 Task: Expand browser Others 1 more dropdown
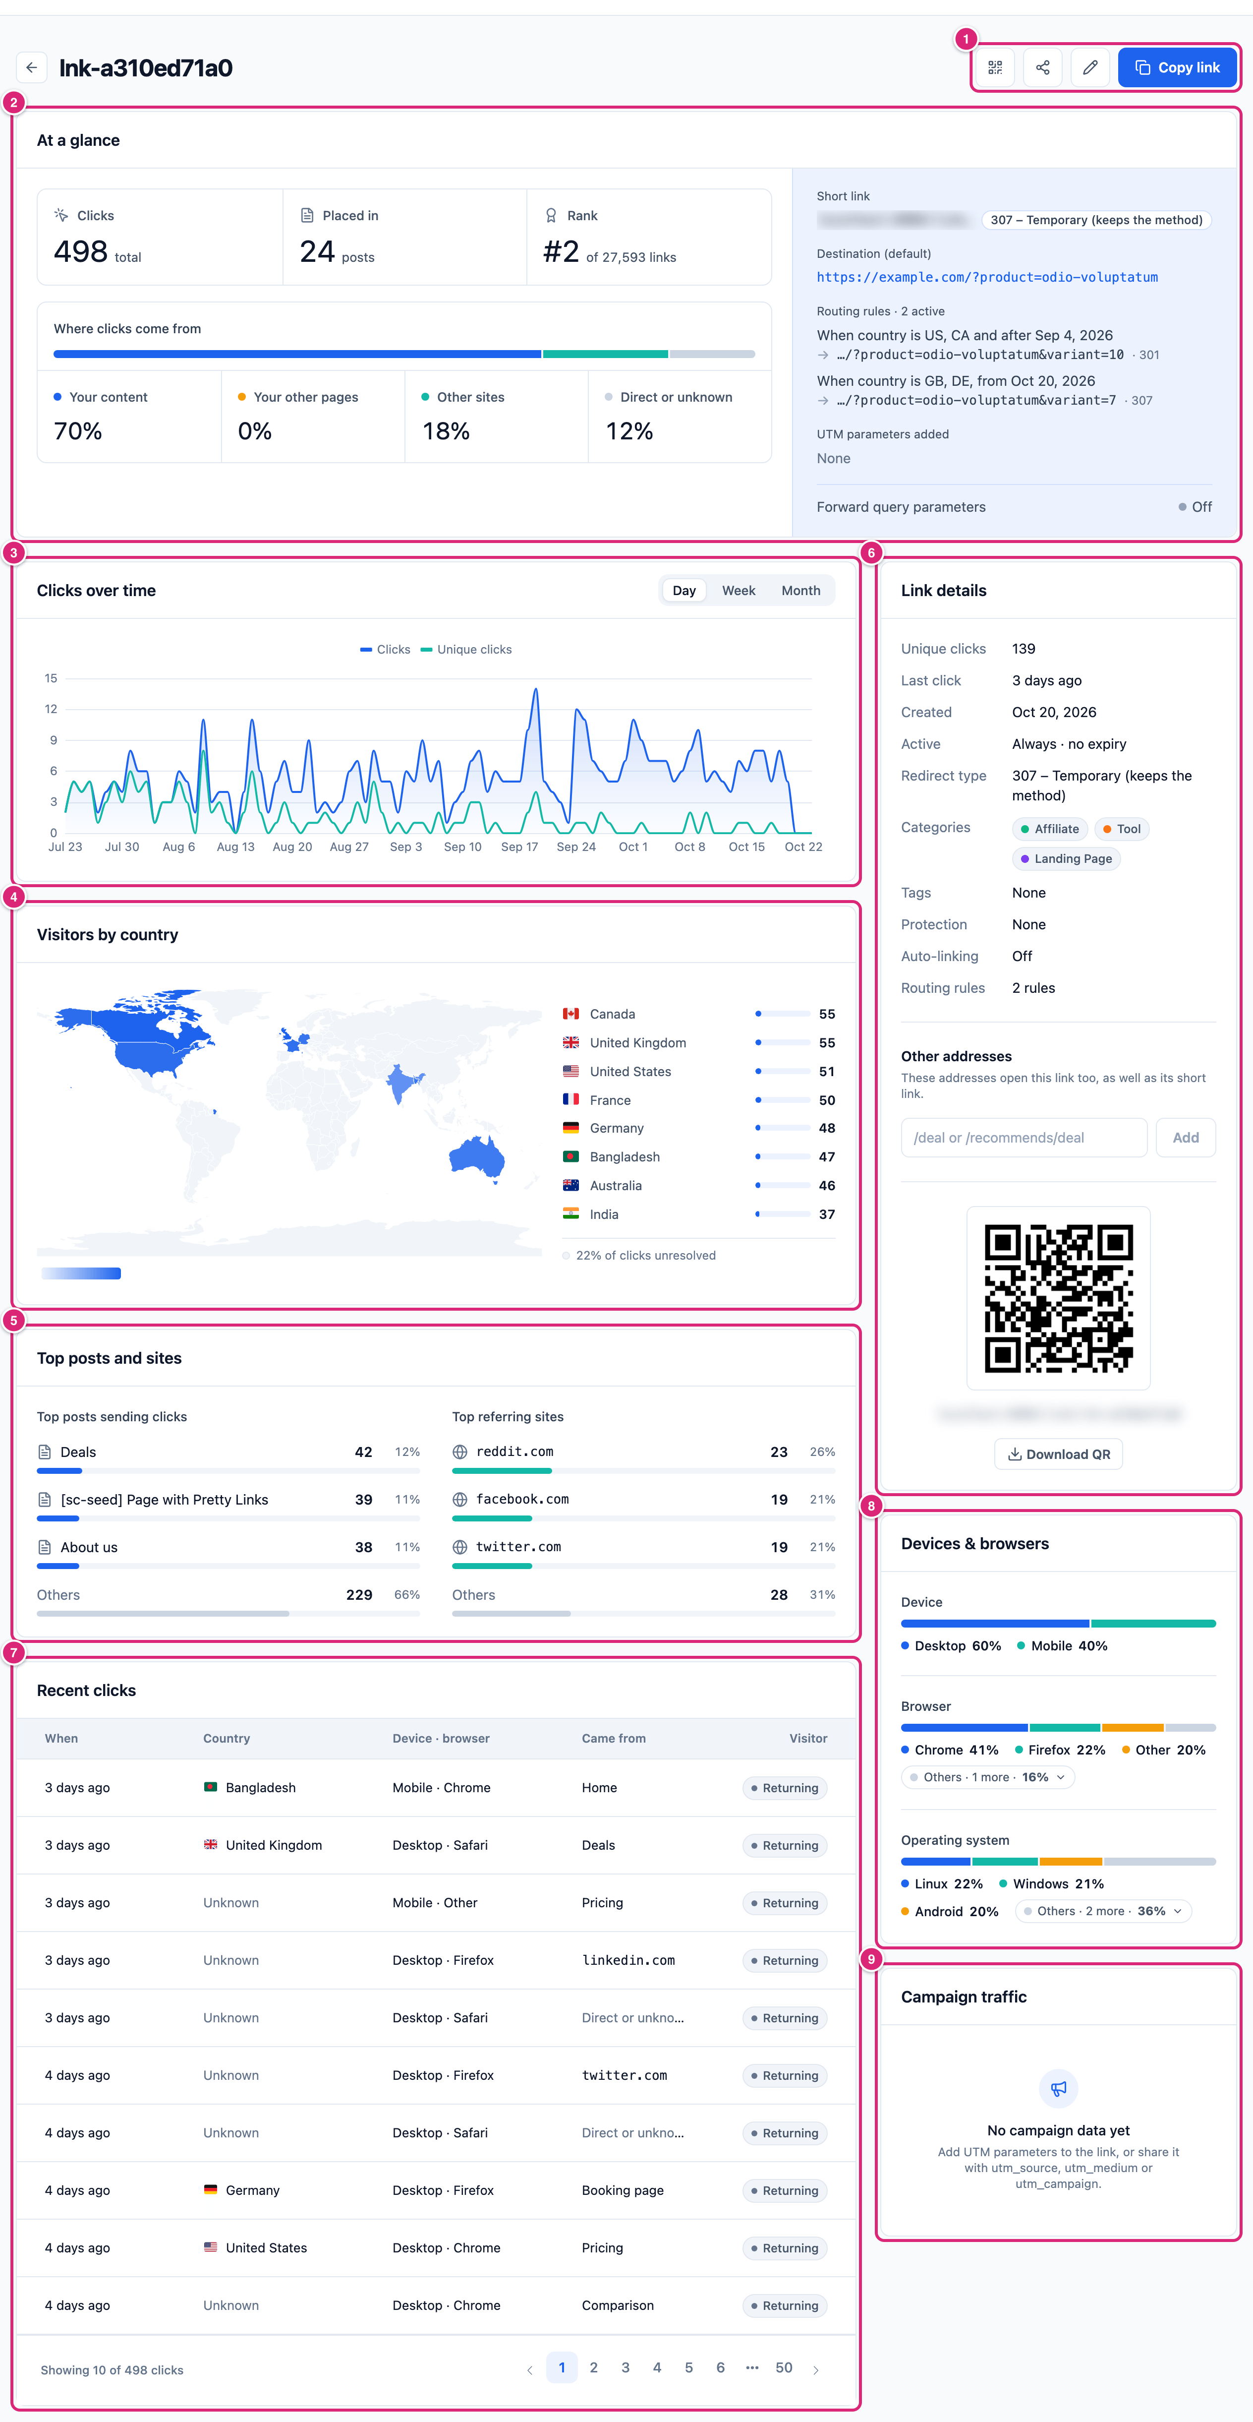tap(988, 1778)
